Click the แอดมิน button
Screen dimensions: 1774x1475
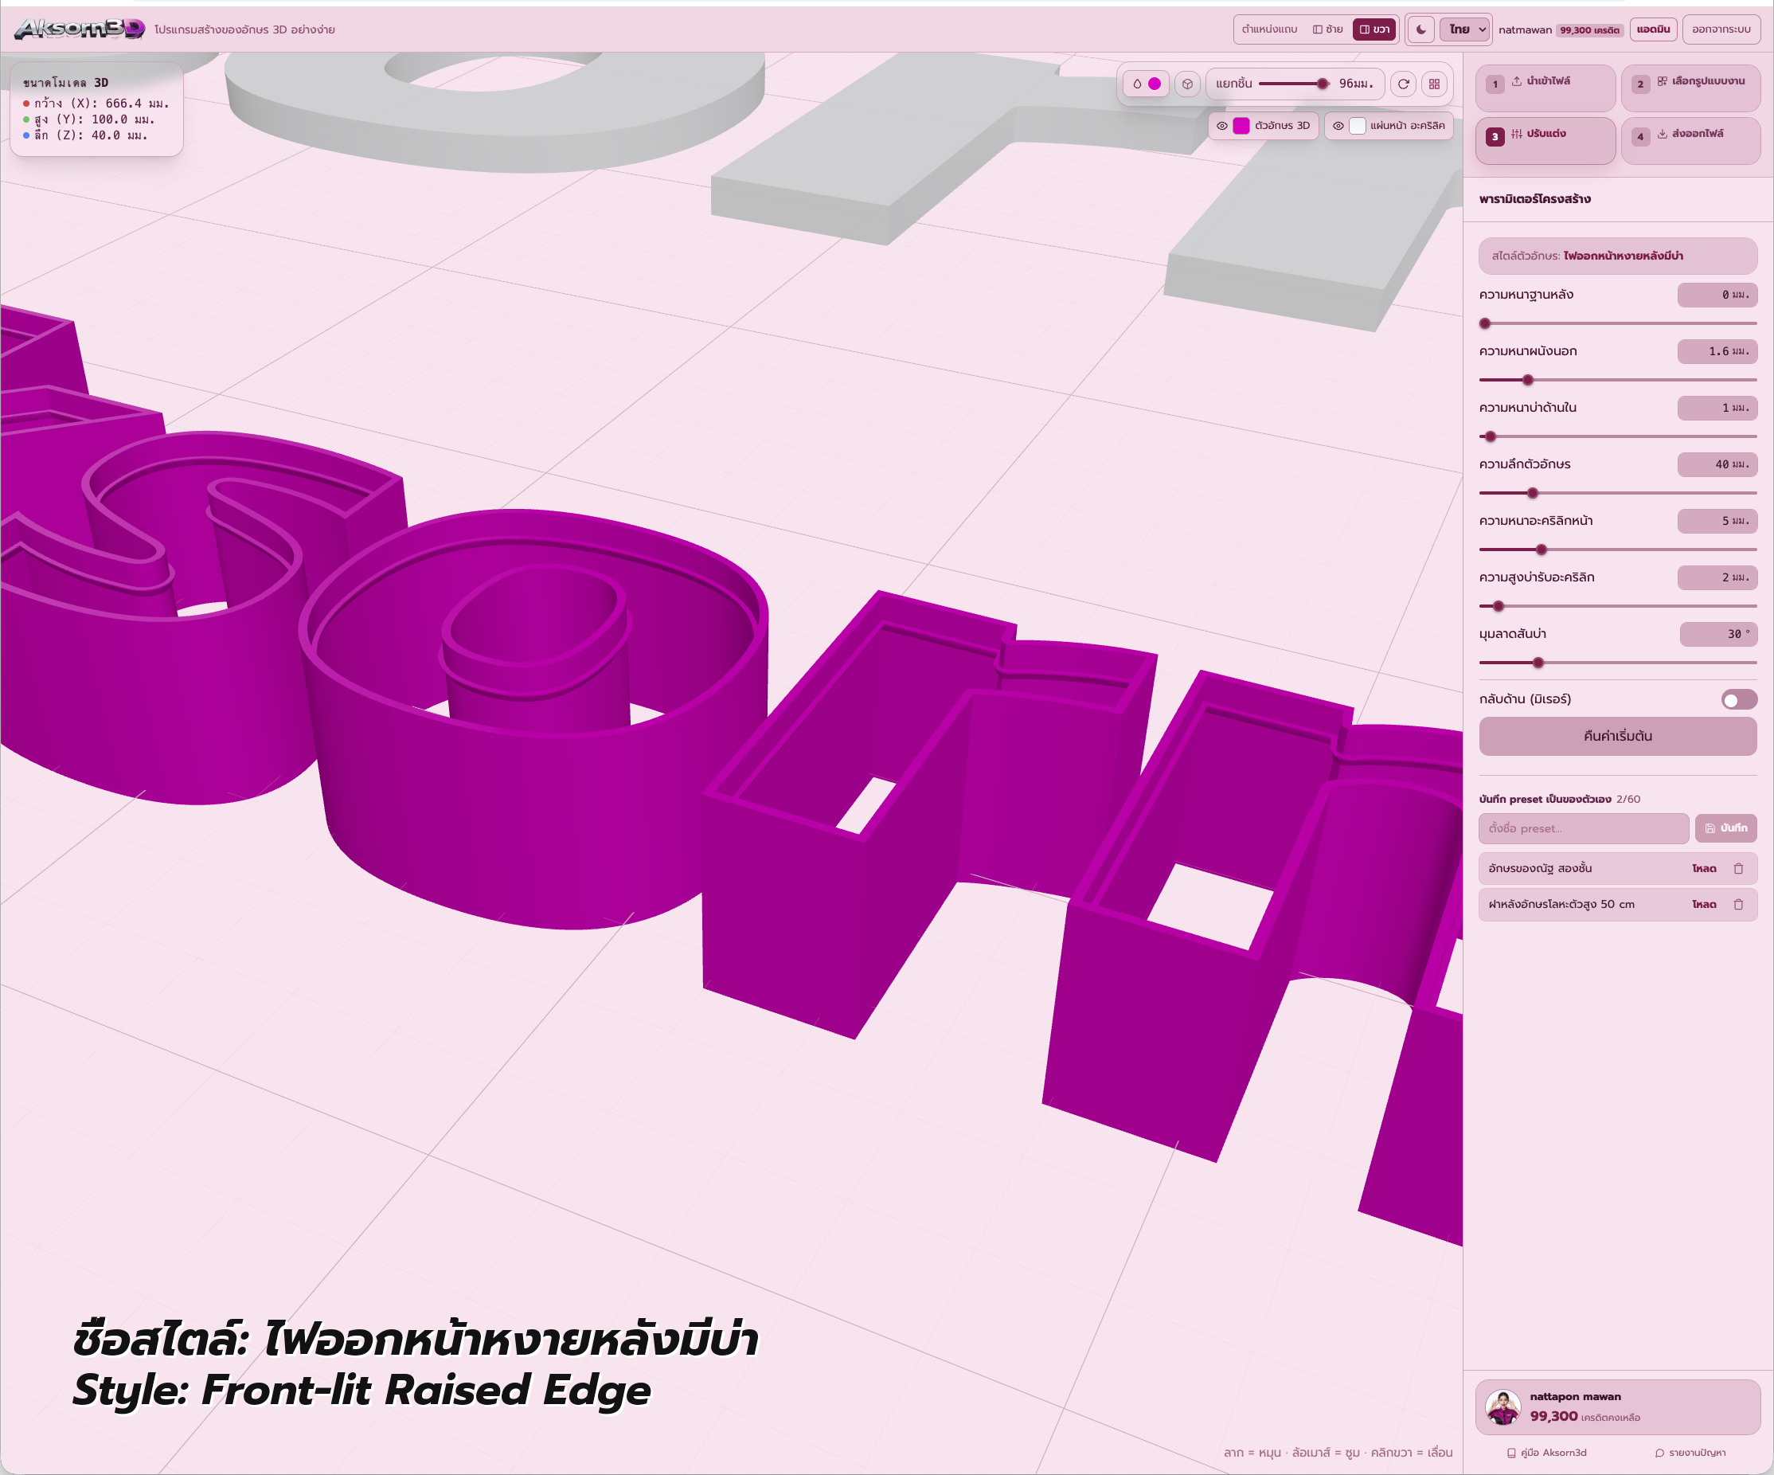tap(1652, 29)
